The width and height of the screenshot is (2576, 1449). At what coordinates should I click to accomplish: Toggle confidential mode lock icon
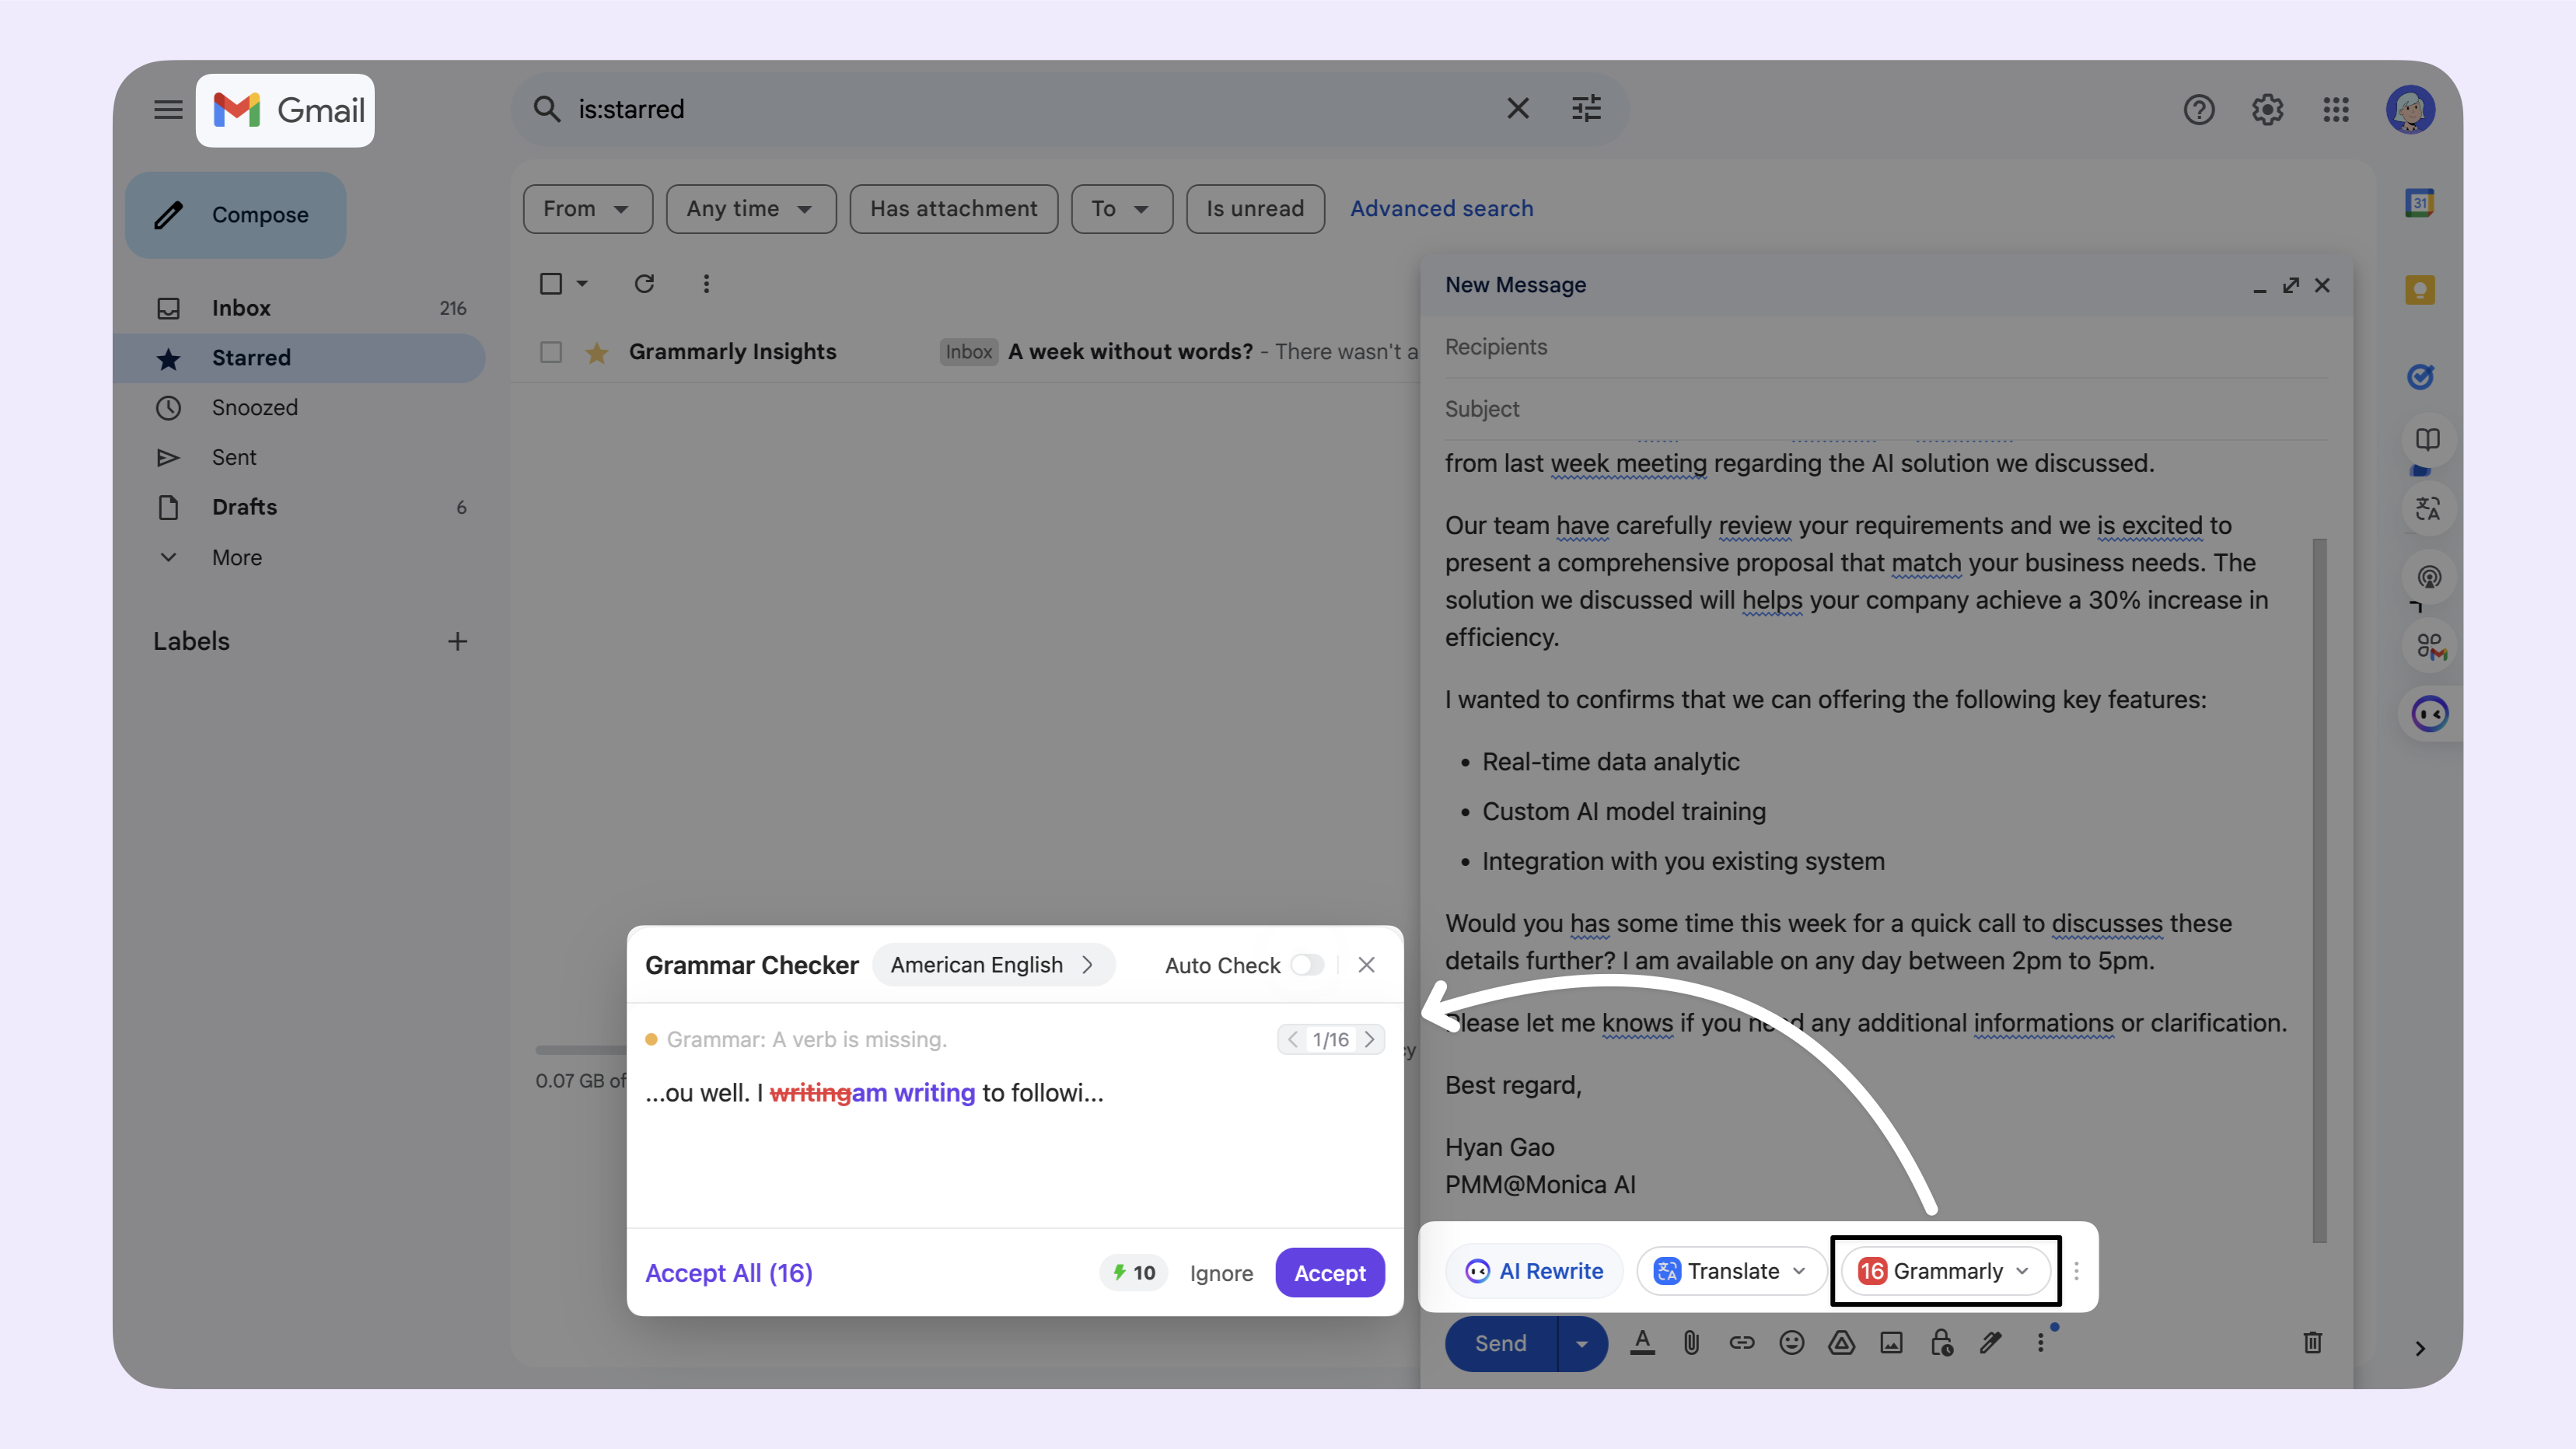(x=1941, y=1343)
